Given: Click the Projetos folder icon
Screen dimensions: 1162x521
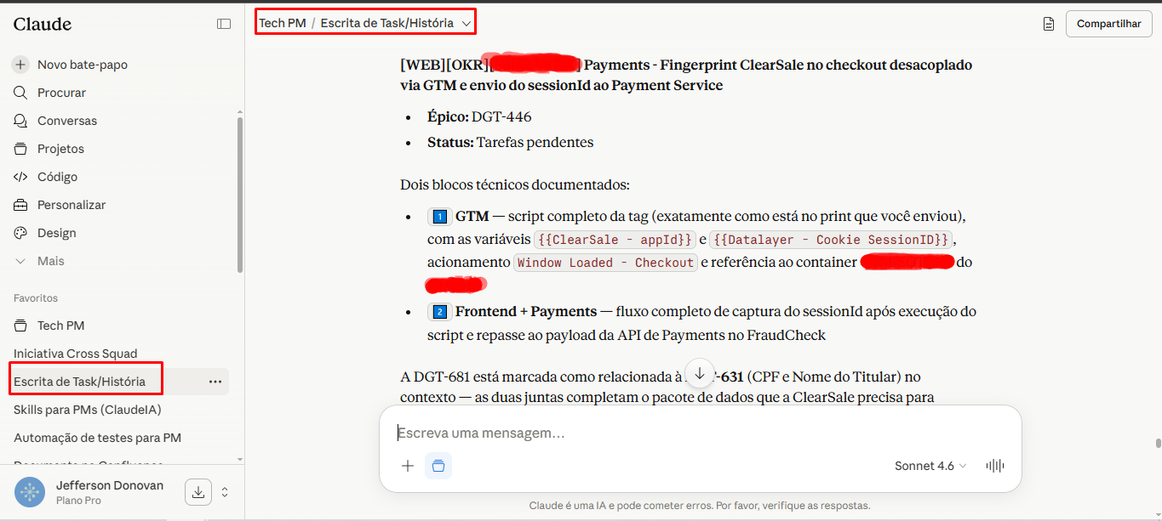Looking at the screenshot, I should point(20,149).
